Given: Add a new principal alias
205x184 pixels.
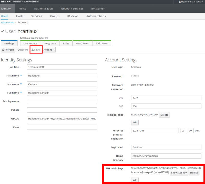Looking at the screenshot, I should click(x=135, y=123).
